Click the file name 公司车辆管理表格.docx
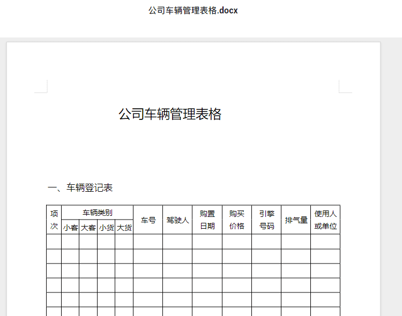 193,11
